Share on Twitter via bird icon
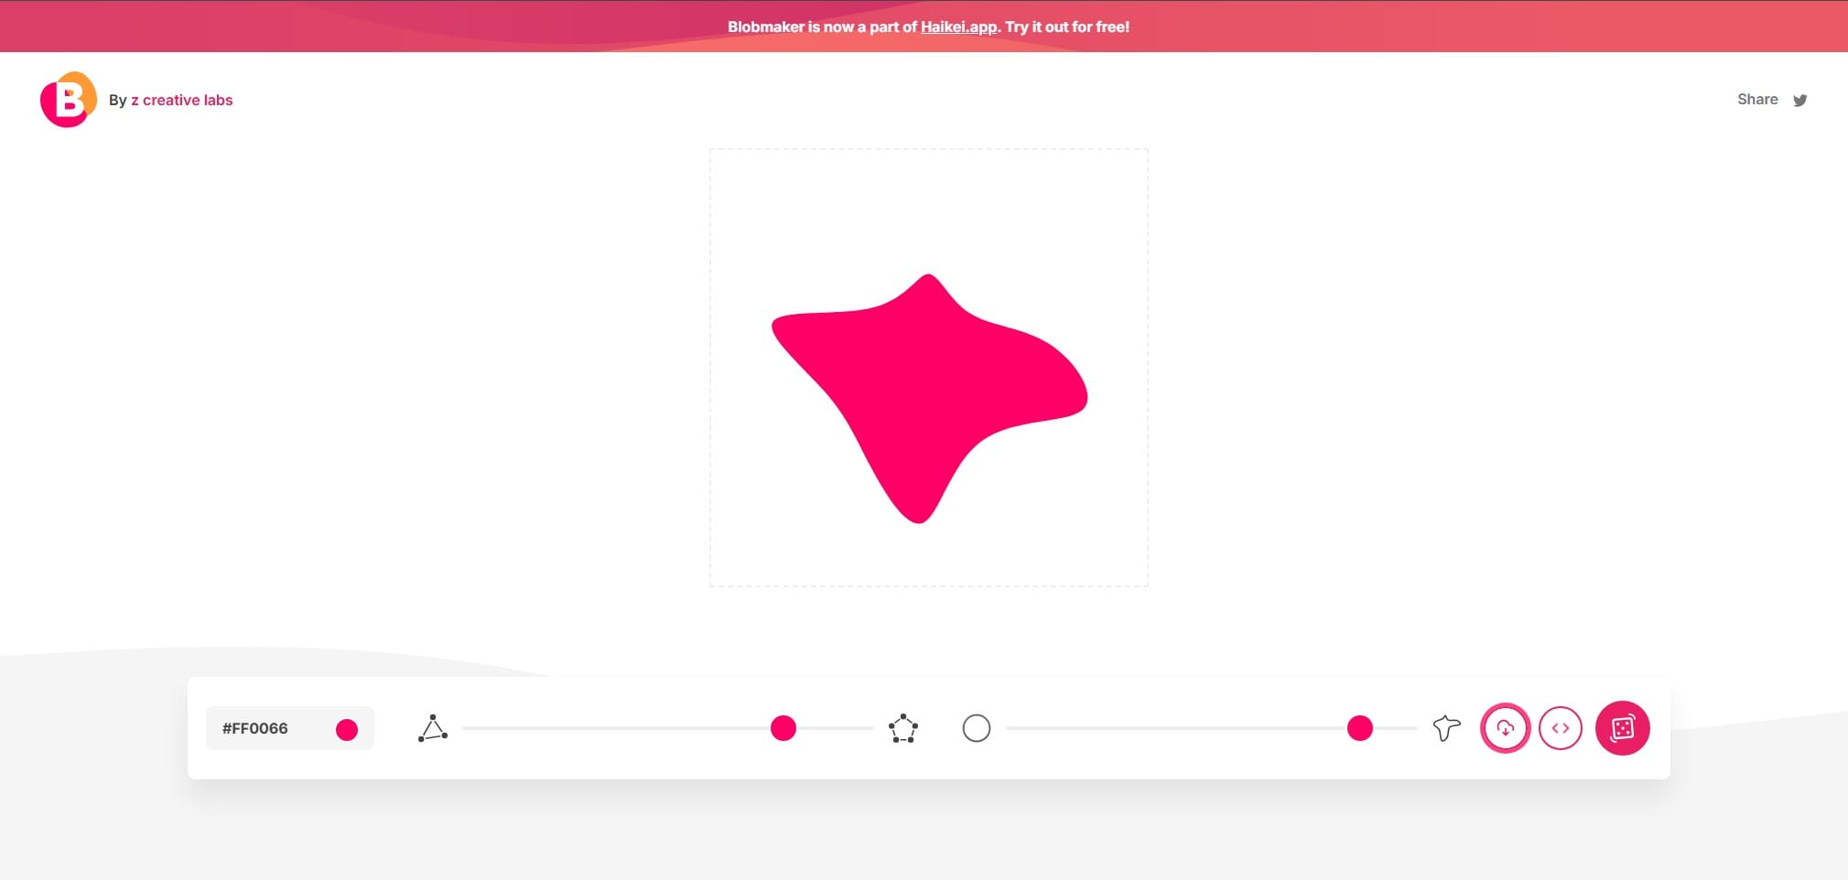Screen dimensions: 1848x880 point(1799,101)
